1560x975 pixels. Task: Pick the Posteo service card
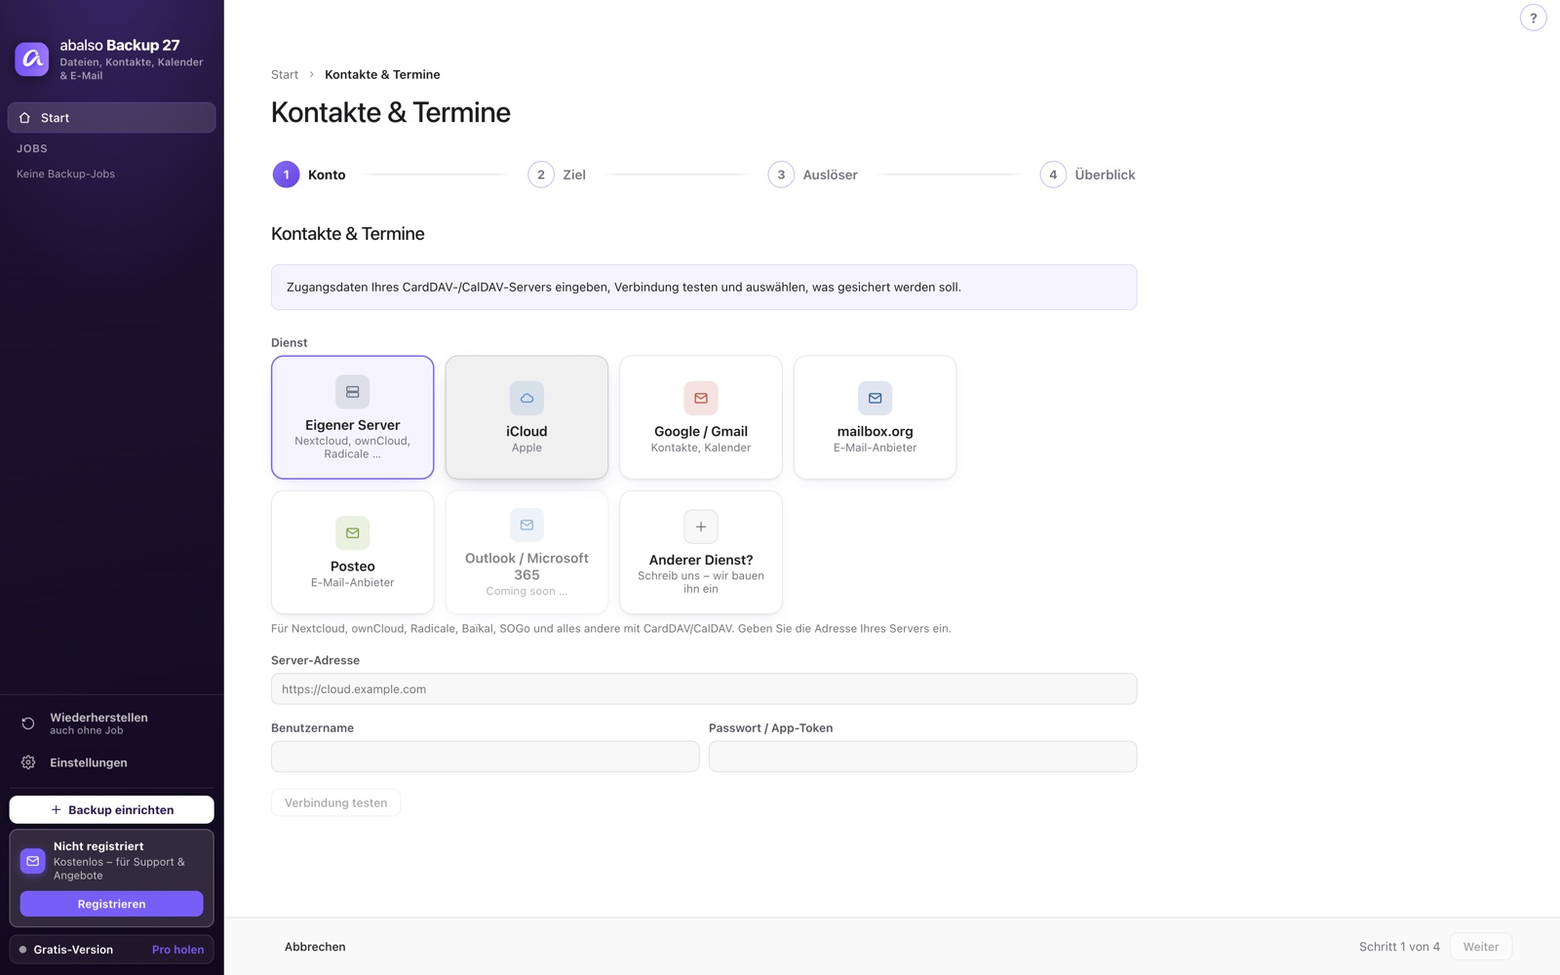coord(353,552)
